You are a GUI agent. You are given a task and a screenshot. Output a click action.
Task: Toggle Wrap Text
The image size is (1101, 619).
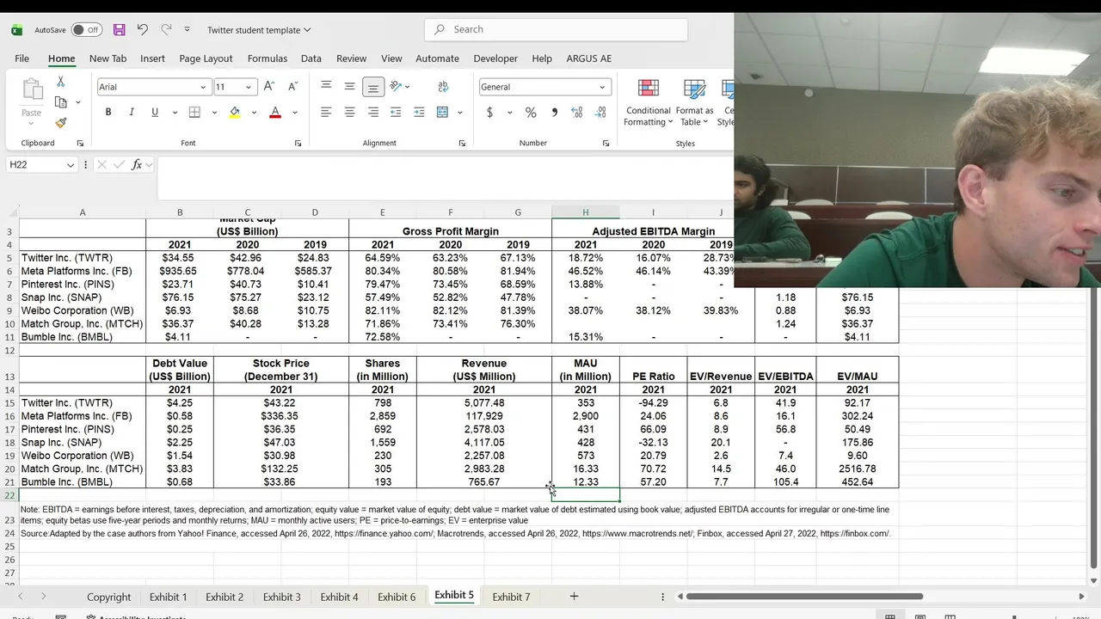[443, 86]
